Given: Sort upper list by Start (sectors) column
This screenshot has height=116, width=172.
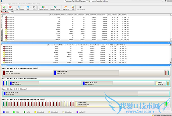Looking at the screenshot, I should [x=90, y=15].
